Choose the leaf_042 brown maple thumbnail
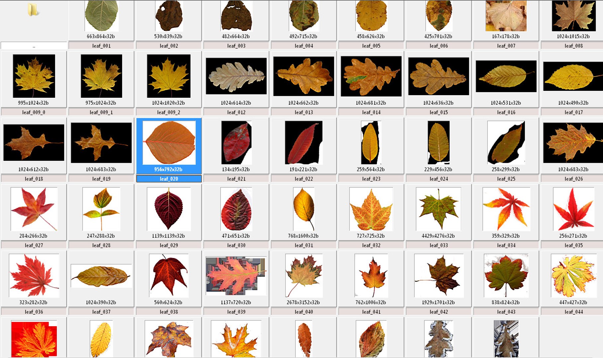Viewport: 603px width, 358px height. tap(439, 275)
